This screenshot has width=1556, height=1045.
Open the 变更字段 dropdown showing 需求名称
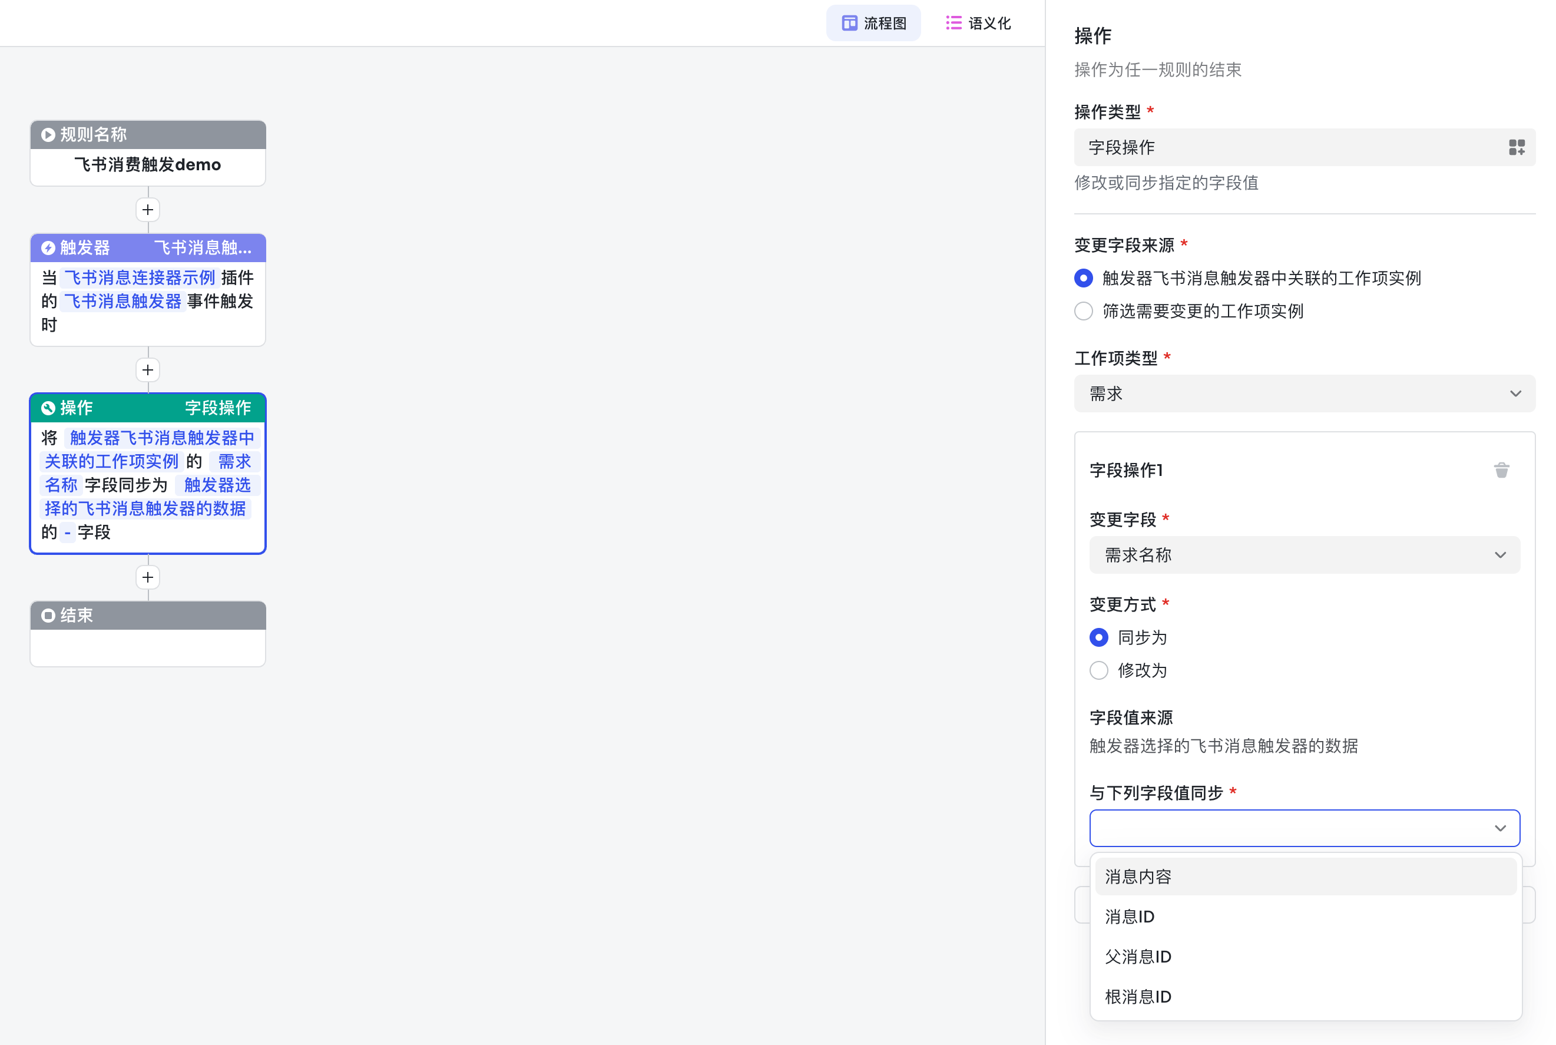[1304, 555]
